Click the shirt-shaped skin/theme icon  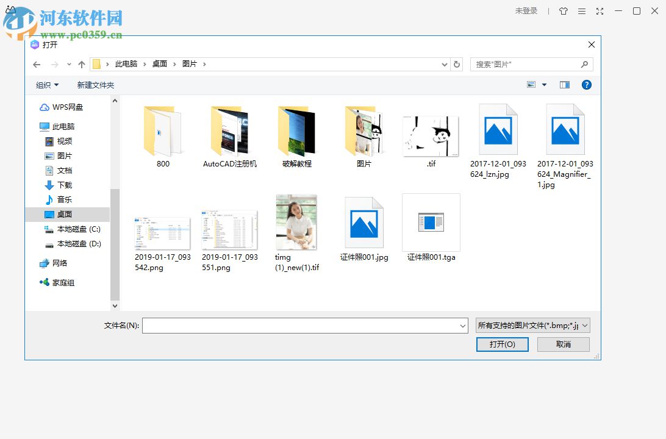tap(563, 10)
